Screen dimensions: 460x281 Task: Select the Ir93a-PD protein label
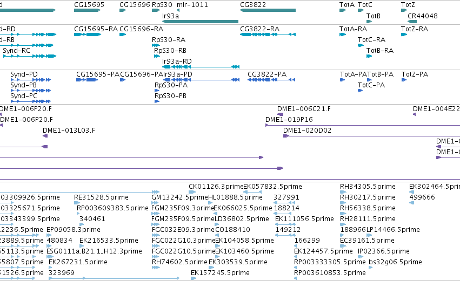pos(177,74)
